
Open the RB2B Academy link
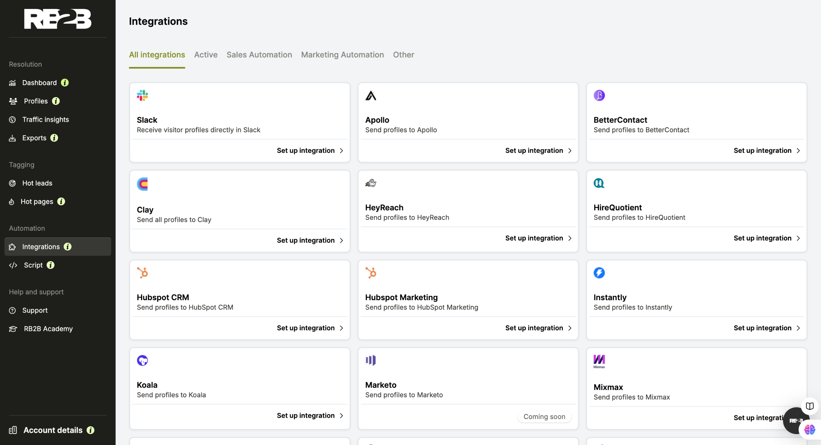point(48,329)
